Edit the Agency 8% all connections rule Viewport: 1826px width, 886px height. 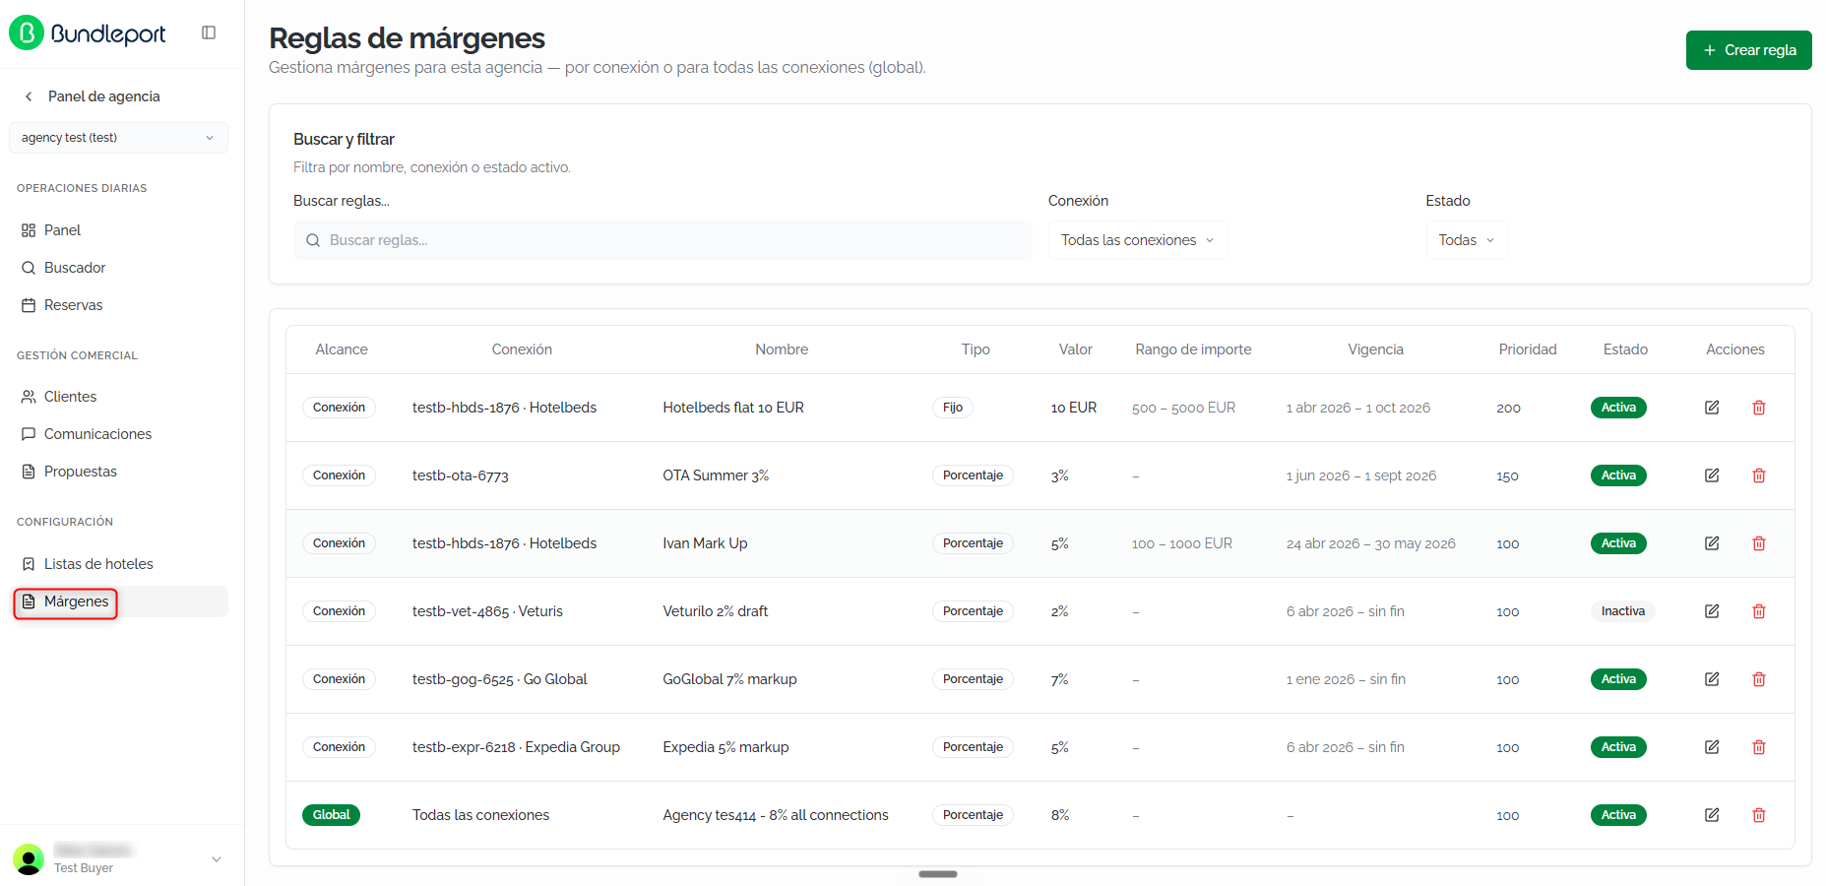pos(1712,815)
